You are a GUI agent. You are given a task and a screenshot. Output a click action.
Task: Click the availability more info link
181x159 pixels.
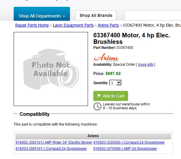[146, 65]
